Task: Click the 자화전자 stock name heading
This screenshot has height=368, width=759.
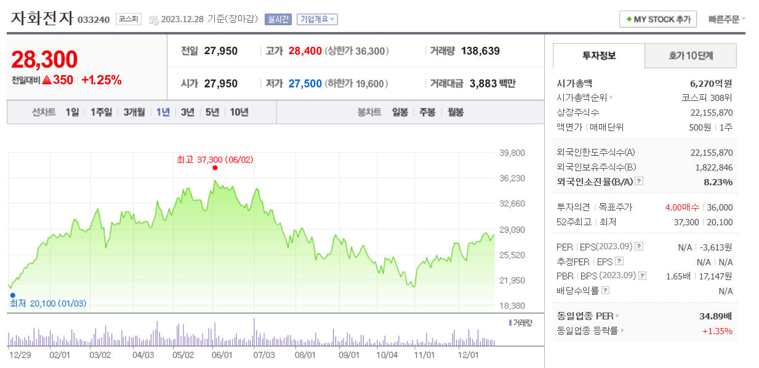Action: (42, 18)
